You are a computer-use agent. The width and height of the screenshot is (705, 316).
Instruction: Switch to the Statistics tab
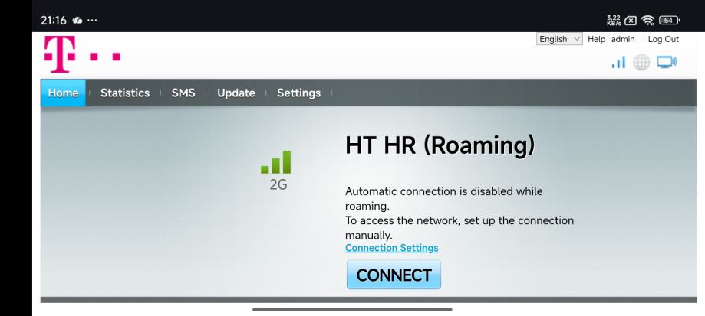[x=125, y=93]
